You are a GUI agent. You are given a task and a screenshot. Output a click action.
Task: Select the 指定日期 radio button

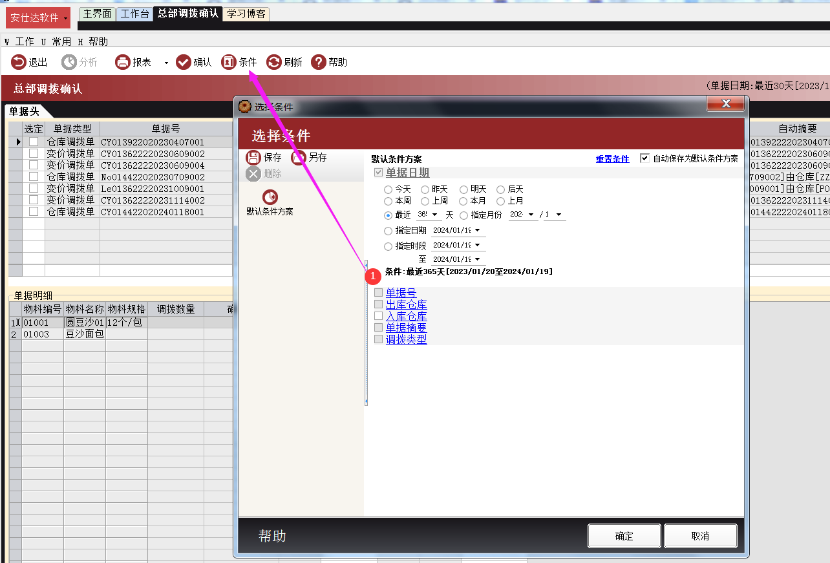tap(388, 231)
